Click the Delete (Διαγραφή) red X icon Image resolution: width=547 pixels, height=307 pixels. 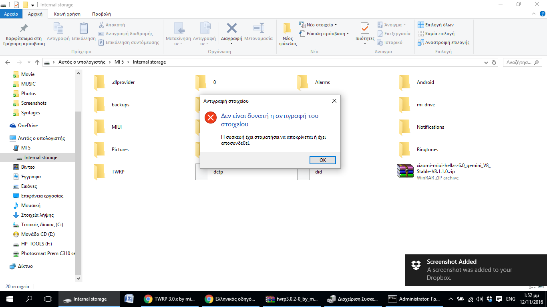231,28
